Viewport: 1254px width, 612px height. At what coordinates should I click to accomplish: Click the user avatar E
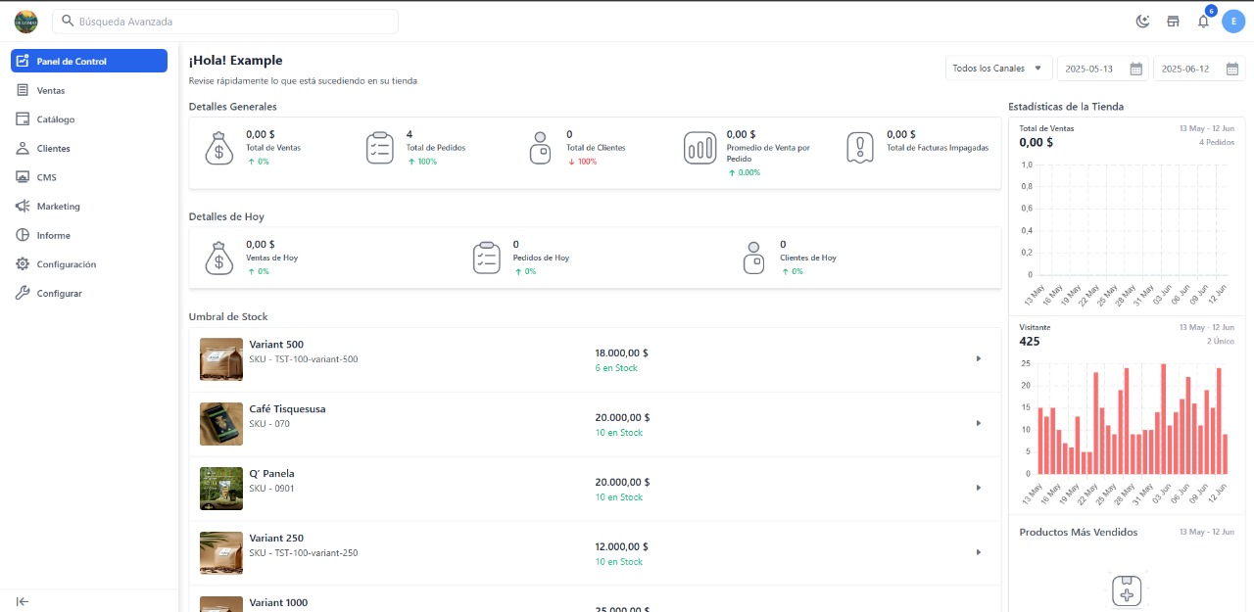(1233, 21)
